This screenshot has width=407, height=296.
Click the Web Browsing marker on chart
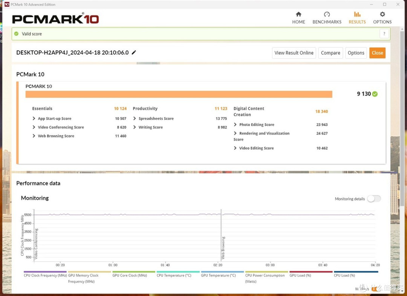click(223, 248)
